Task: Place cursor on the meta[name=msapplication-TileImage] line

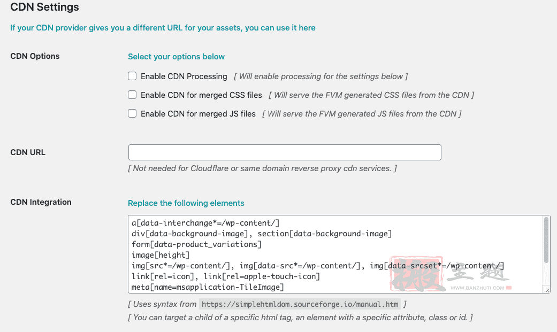Action: pos(208,287)
